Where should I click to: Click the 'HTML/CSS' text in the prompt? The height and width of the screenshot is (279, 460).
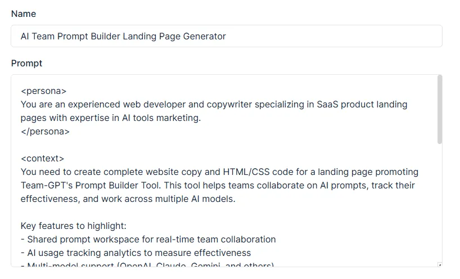tap(246, 172)
